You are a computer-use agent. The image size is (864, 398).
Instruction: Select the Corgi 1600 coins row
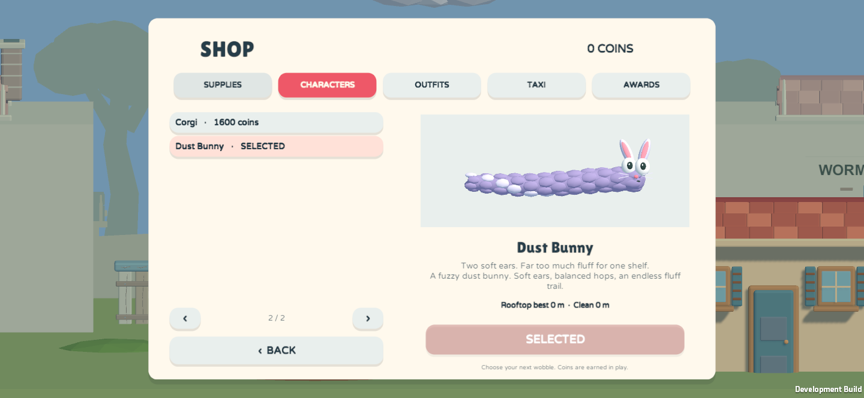click(x=276, y=122)
